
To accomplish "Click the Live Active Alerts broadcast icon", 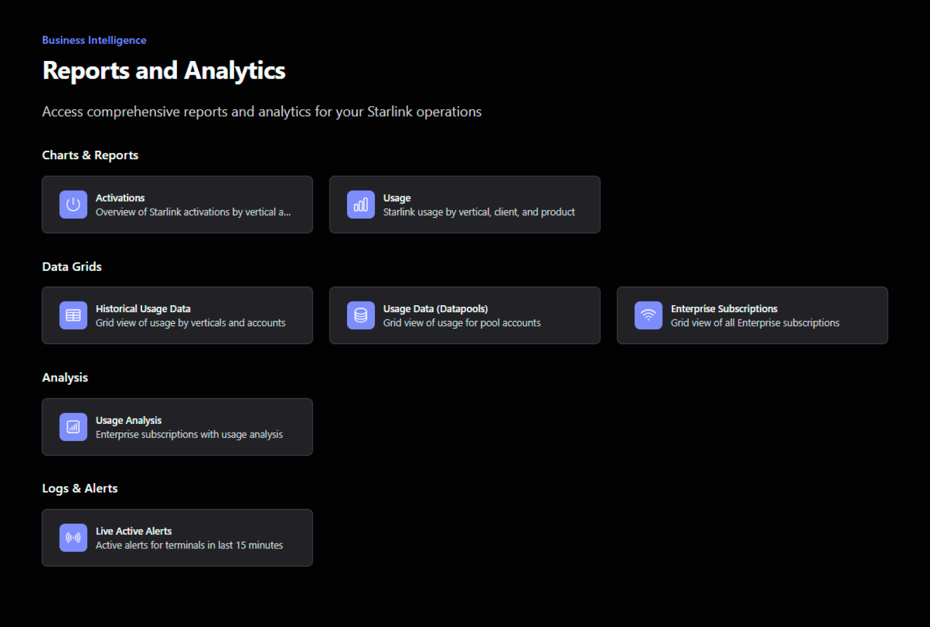I will (x=73, y=538).
